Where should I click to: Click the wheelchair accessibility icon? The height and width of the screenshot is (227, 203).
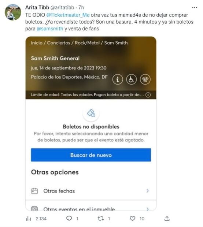[x=131, y=79]
